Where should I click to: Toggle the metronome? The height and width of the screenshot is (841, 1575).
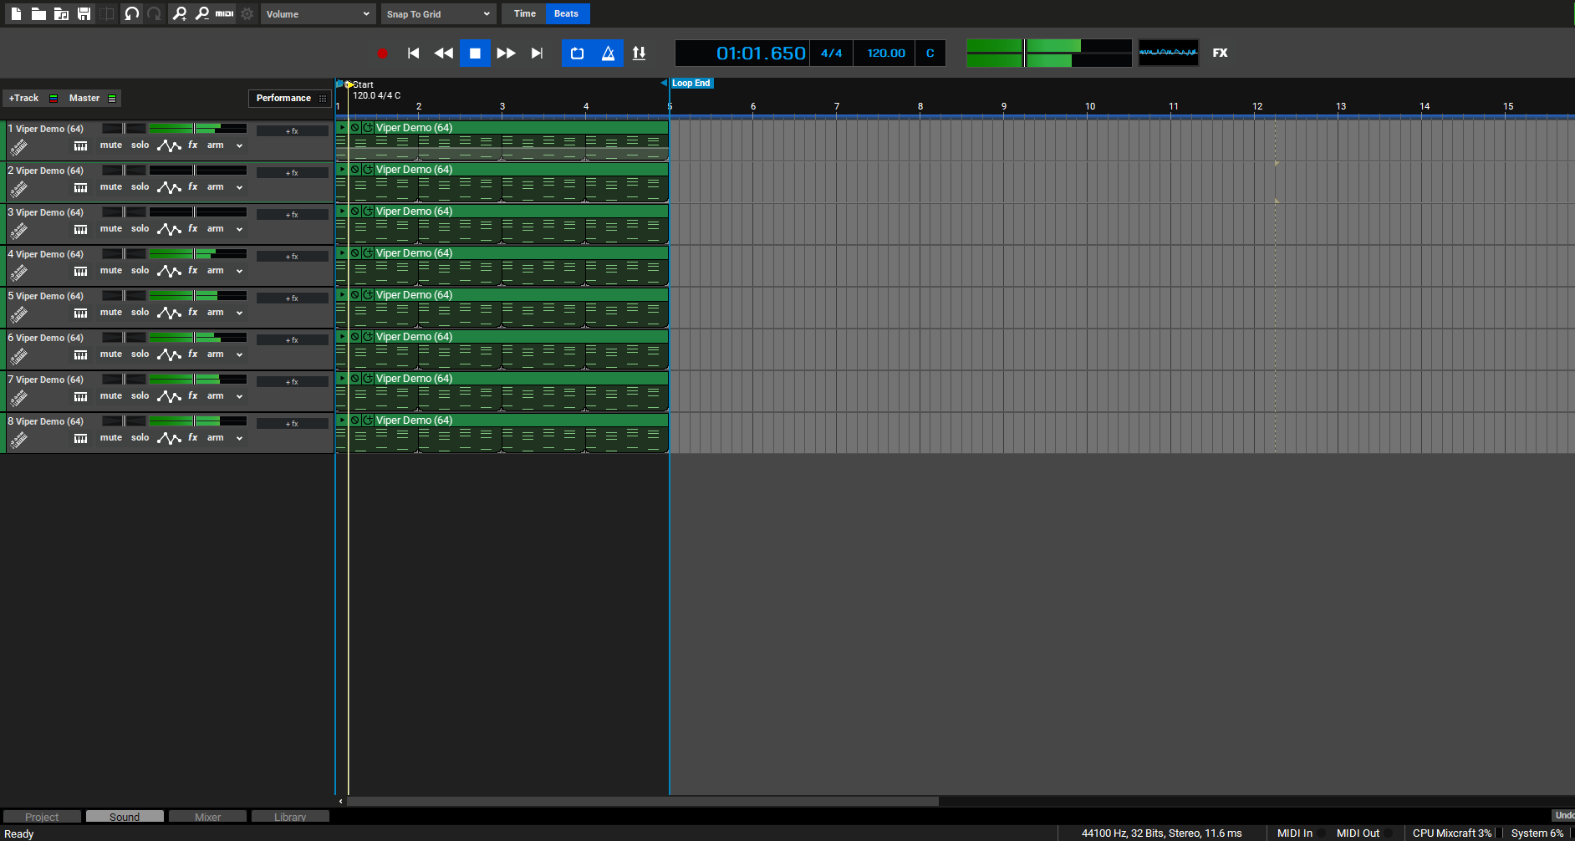coord(608,53)
